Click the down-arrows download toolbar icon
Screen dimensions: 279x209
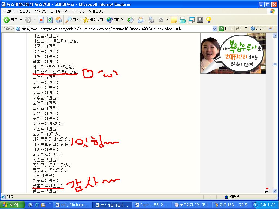coord(200,20)
